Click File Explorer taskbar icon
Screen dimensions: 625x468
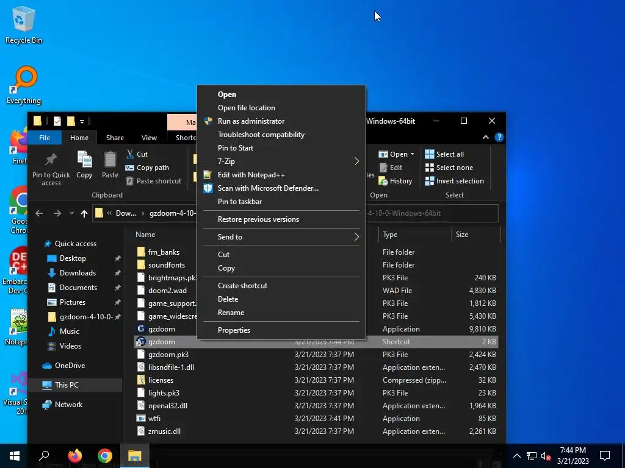click(135, 456)
